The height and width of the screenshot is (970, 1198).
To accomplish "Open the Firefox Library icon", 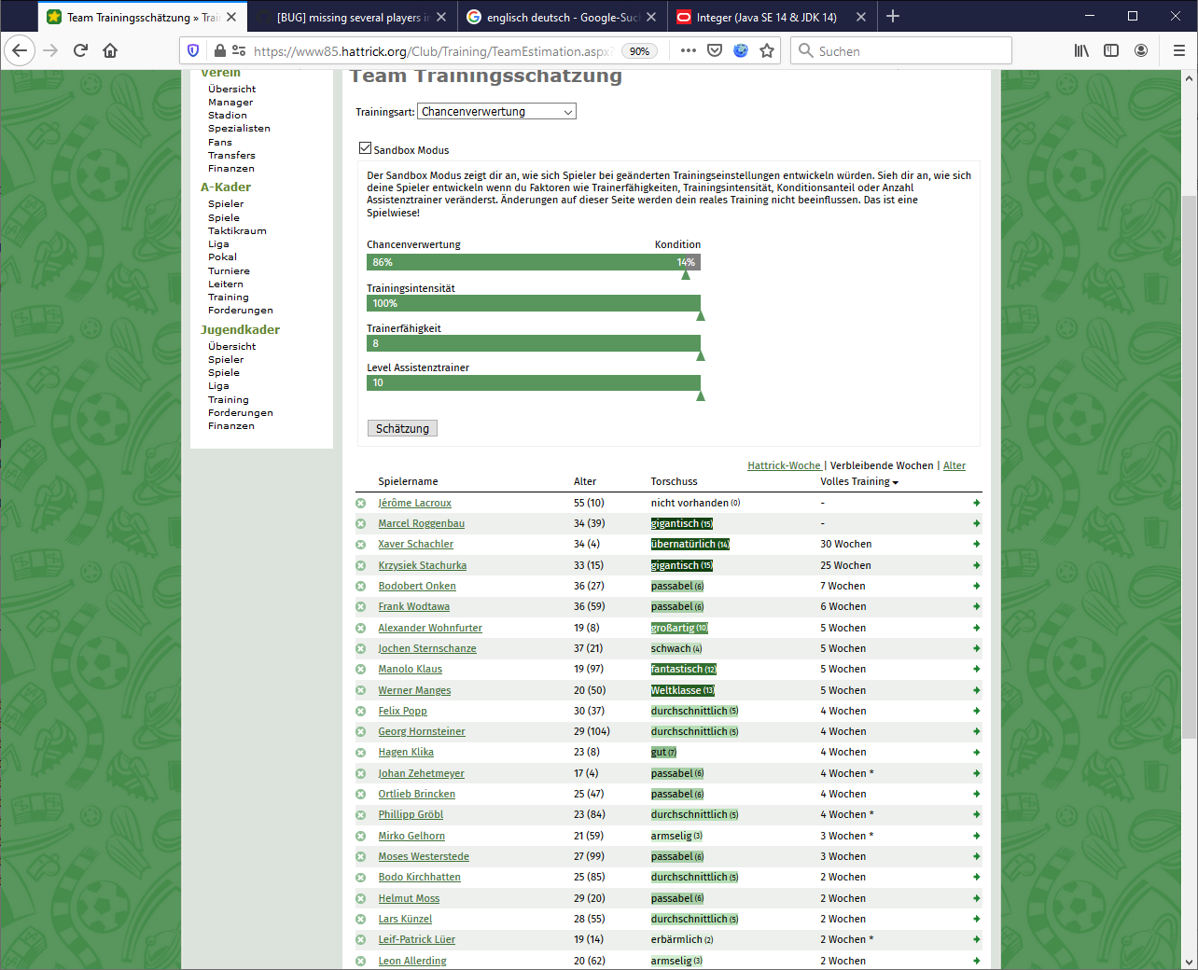I will coord(1081,50).
